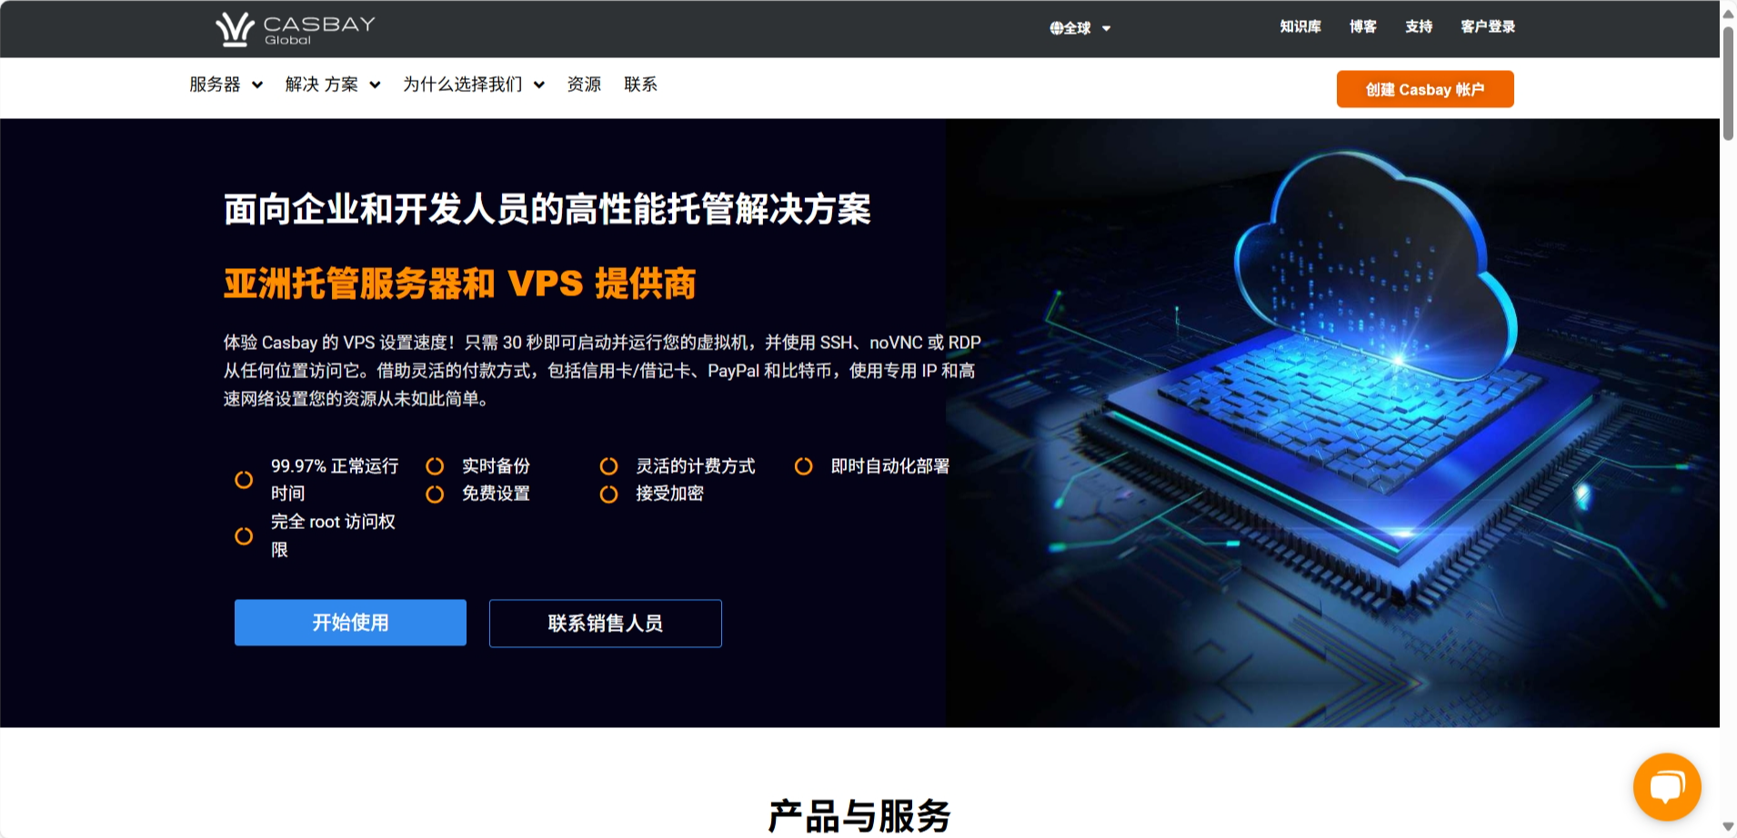Expand the 解决方案 dropdown menu
Image resolution: width=1737 pixels, height=838 pixels.
(332, 85)
